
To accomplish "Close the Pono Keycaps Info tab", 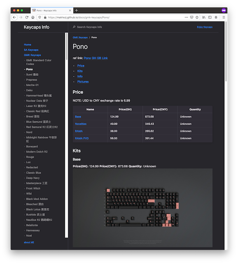I will tap(70, 10).
